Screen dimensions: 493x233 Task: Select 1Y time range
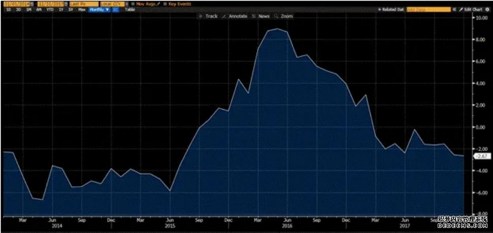(x=61, y=10)
